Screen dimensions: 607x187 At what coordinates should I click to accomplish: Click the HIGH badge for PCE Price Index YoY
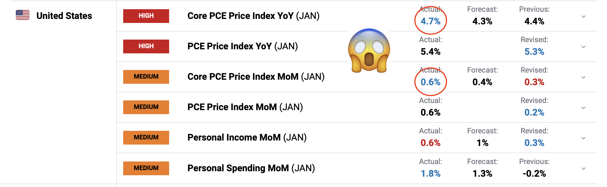tap(146, 46)
